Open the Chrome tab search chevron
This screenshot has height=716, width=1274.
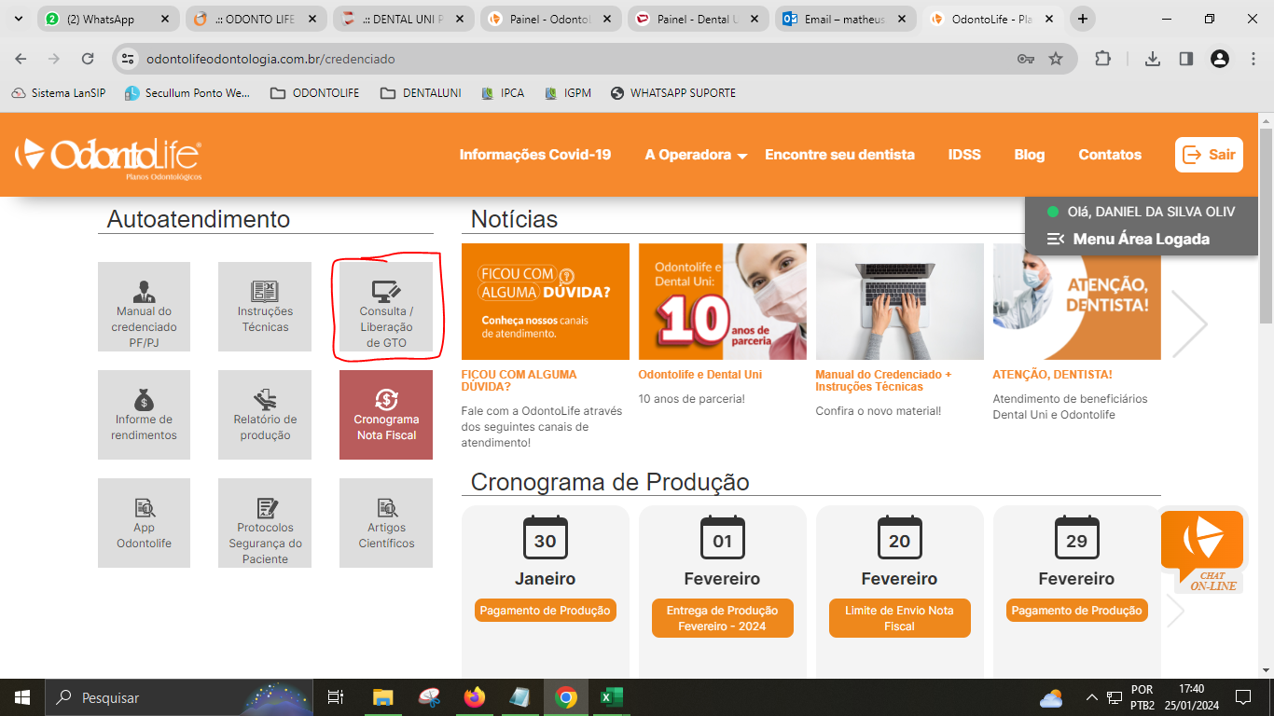point(17,19)
